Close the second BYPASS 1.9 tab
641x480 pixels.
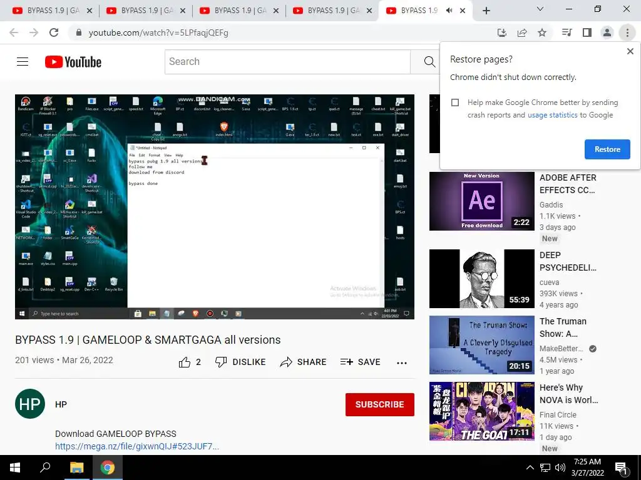183,11
